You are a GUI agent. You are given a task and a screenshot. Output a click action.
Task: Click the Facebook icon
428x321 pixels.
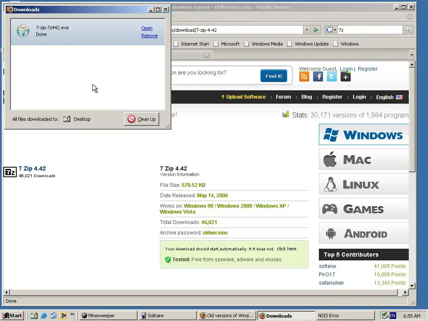point(318,77)
